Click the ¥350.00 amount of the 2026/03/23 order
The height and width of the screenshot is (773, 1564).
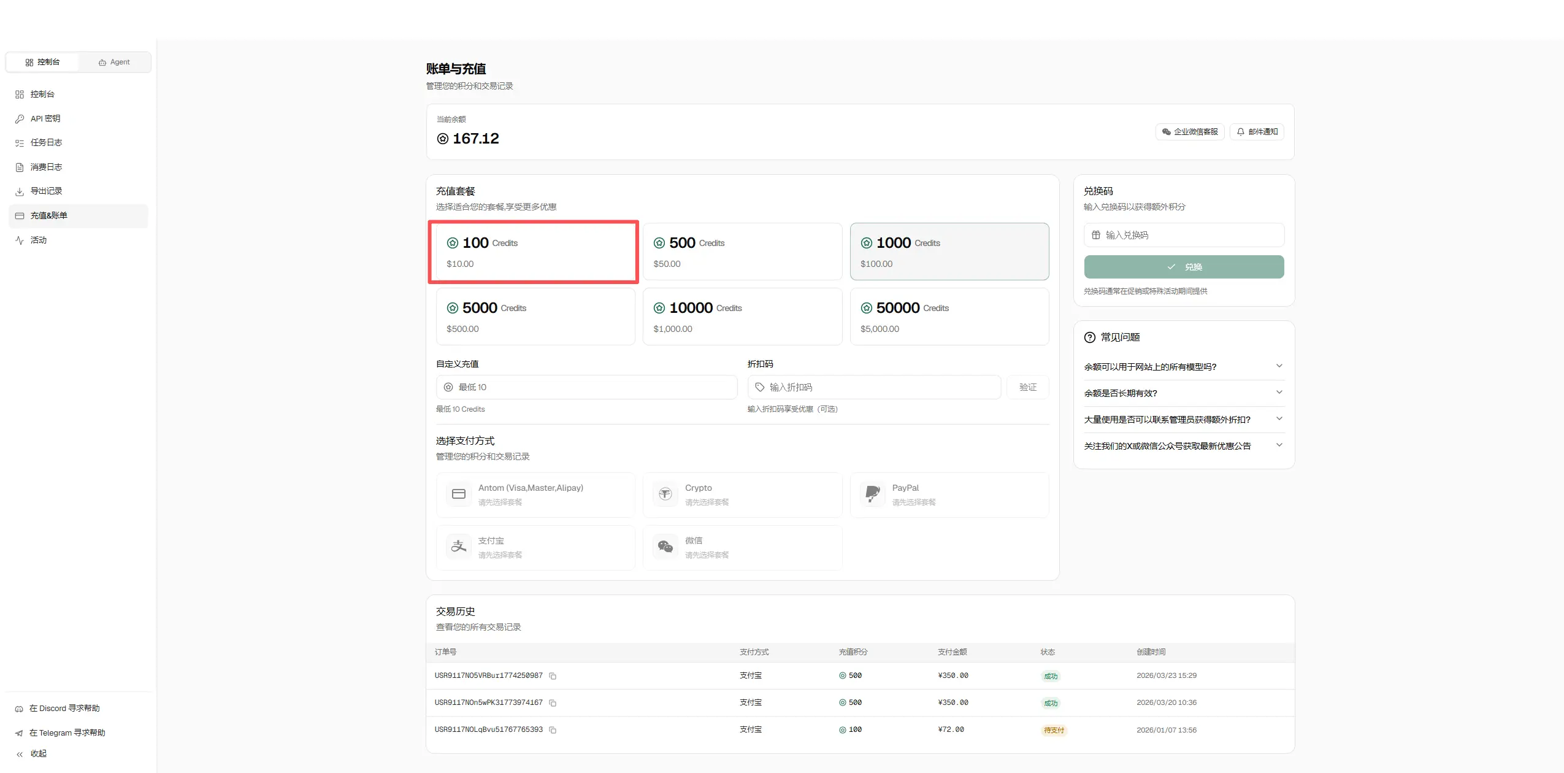pyautogui.click(x=953, y=675)
